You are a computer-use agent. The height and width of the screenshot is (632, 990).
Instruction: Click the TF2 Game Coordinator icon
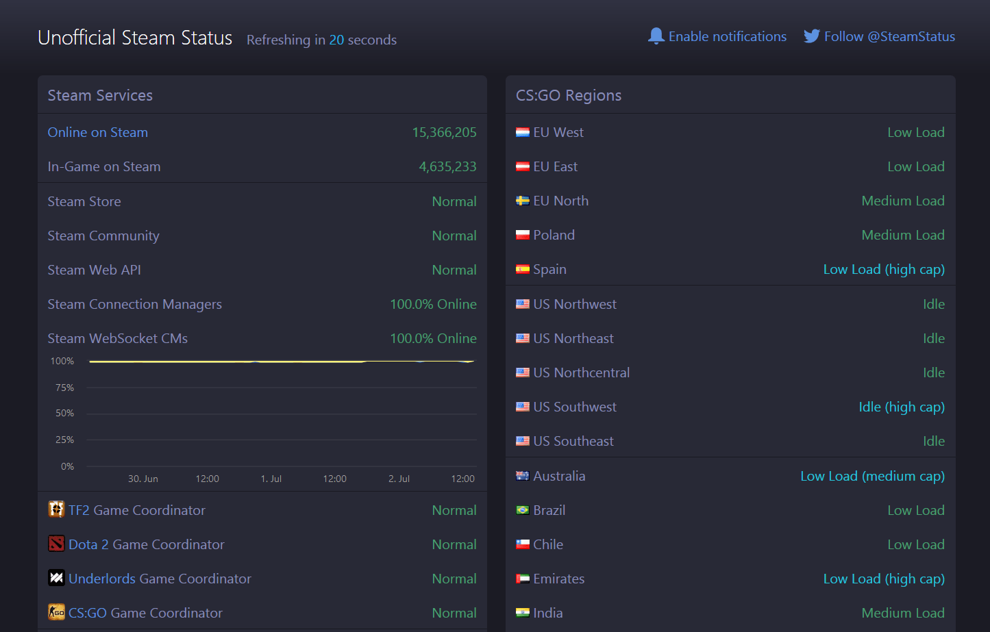(x=56, y=509)
